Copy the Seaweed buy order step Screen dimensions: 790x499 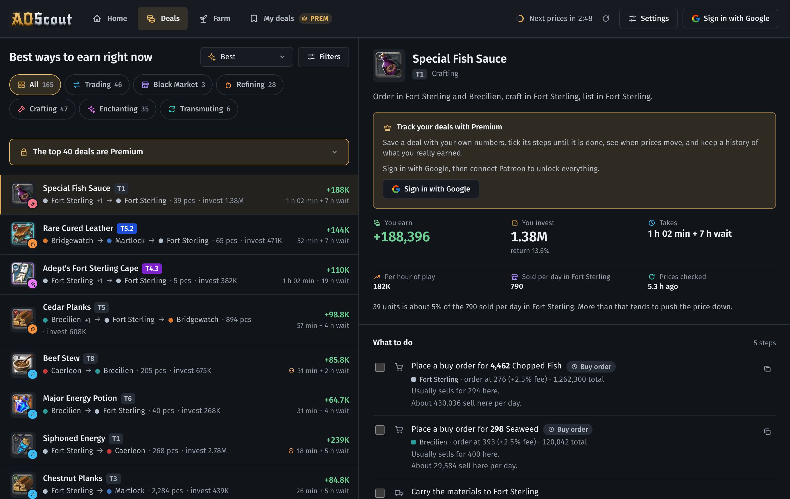[767, 432]
